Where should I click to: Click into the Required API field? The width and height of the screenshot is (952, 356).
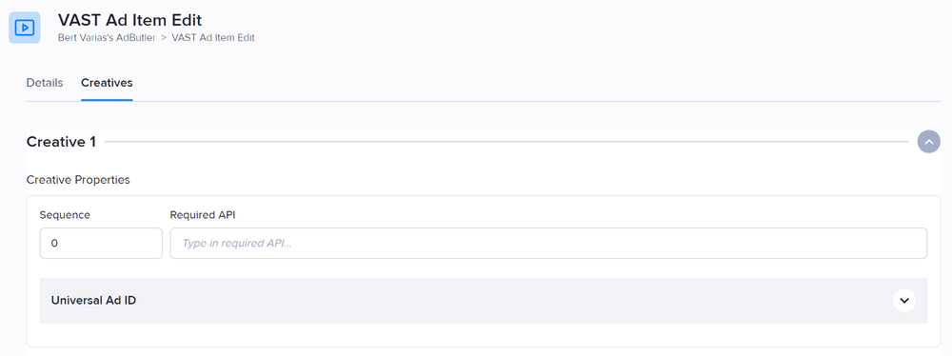click(x=548, y=243)
